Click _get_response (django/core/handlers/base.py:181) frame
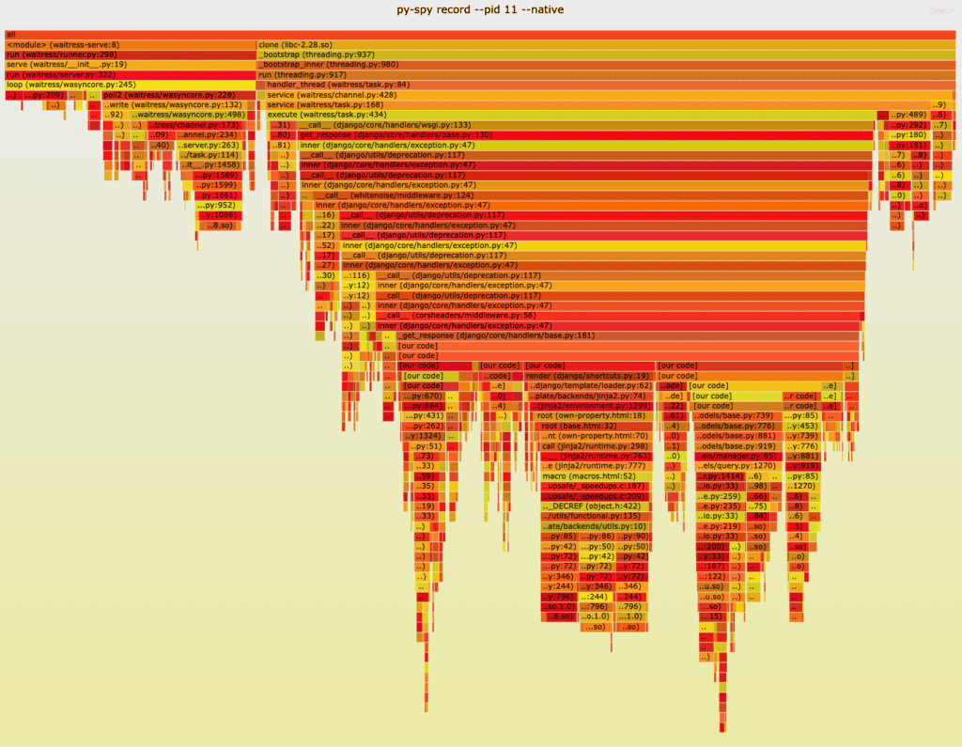Screen dimensions: 962x747 click(x=628, y=335)
